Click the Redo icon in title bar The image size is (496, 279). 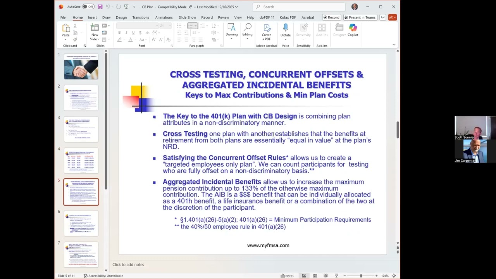(118, 7)
